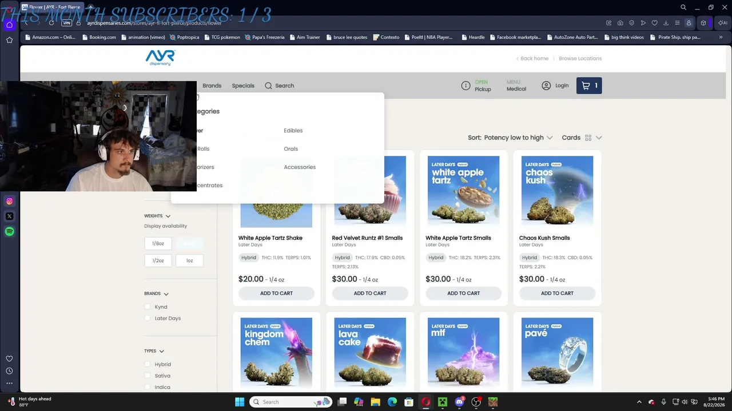Click the tab search magnifier icon
The width and height of the screenshot is (732, 411).
(x=683, y=7)
